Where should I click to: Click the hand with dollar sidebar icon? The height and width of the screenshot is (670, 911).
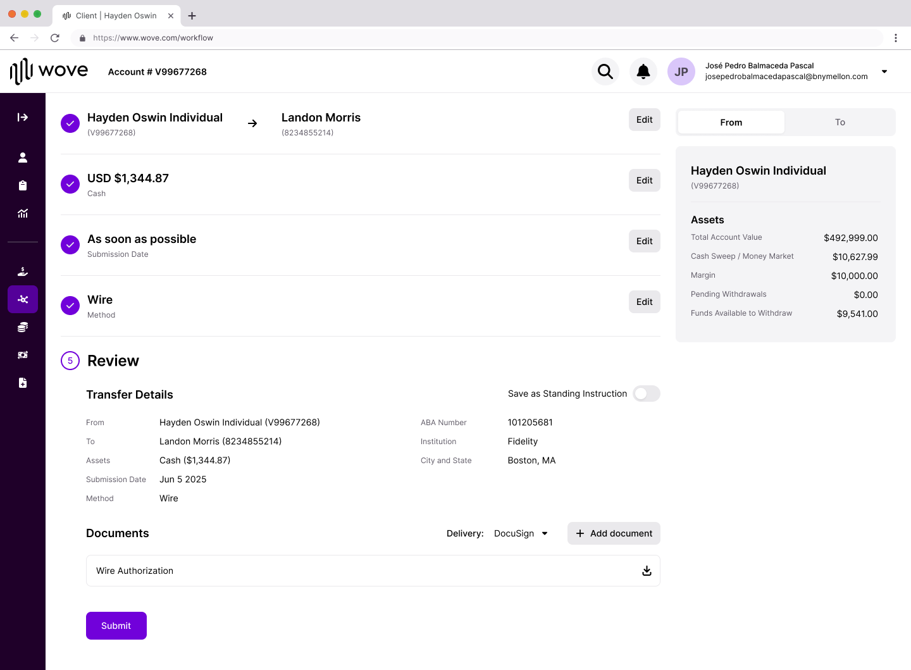pyautogui.click(x=23, y=271)
